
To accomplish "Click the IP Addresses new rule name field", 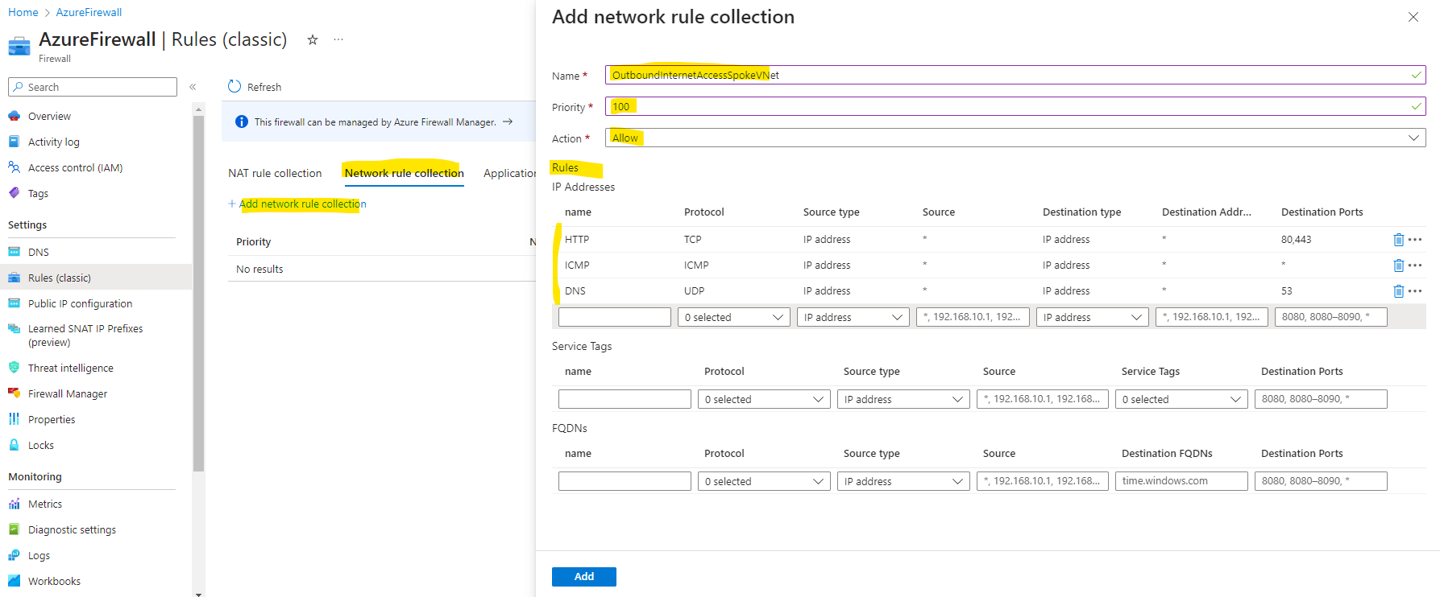I will tap(615, 317).
